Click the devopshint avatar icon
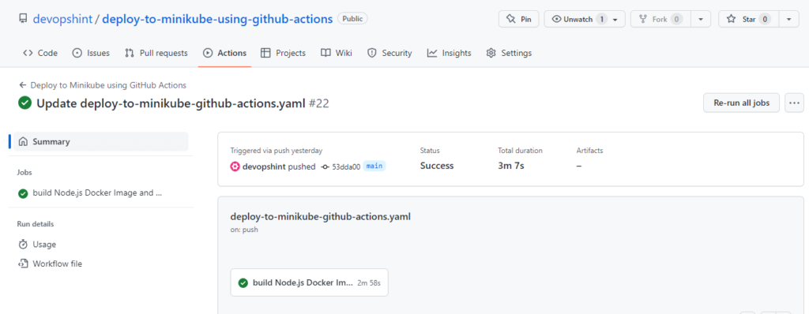The image size is (809, 314). tap(235, 166)
